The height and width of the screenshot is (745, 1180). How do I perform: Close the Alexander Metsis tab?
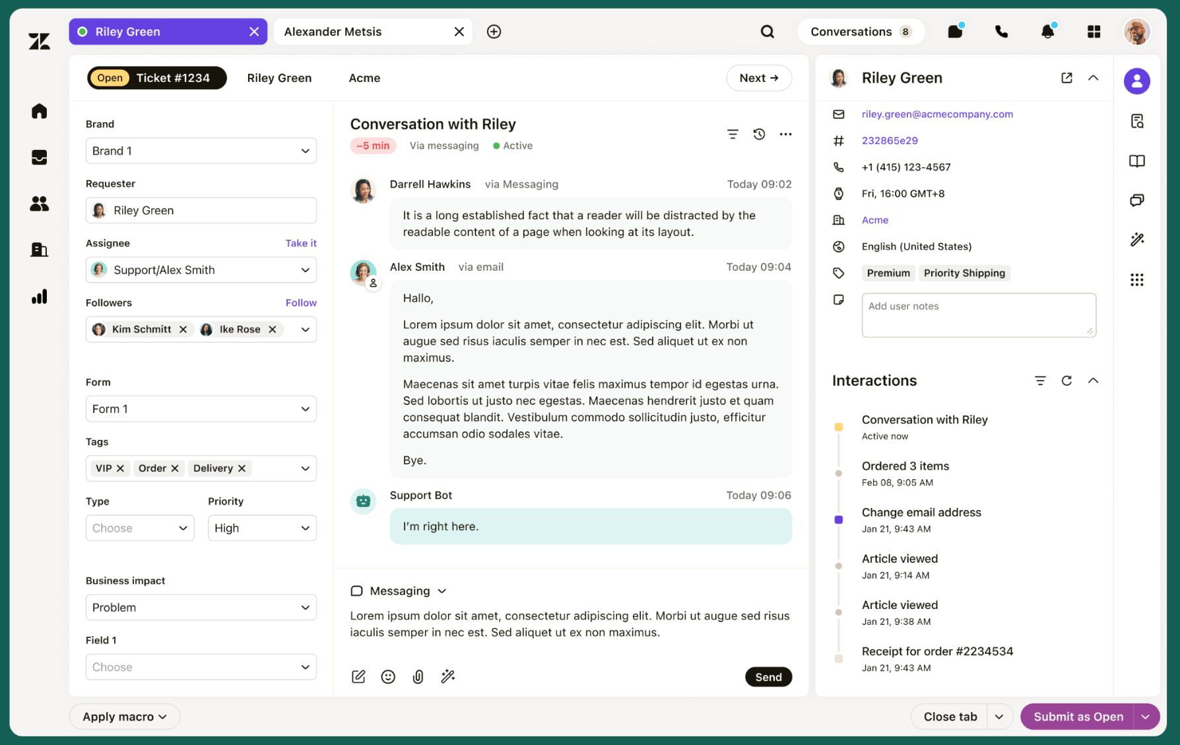tap(459, 32)
